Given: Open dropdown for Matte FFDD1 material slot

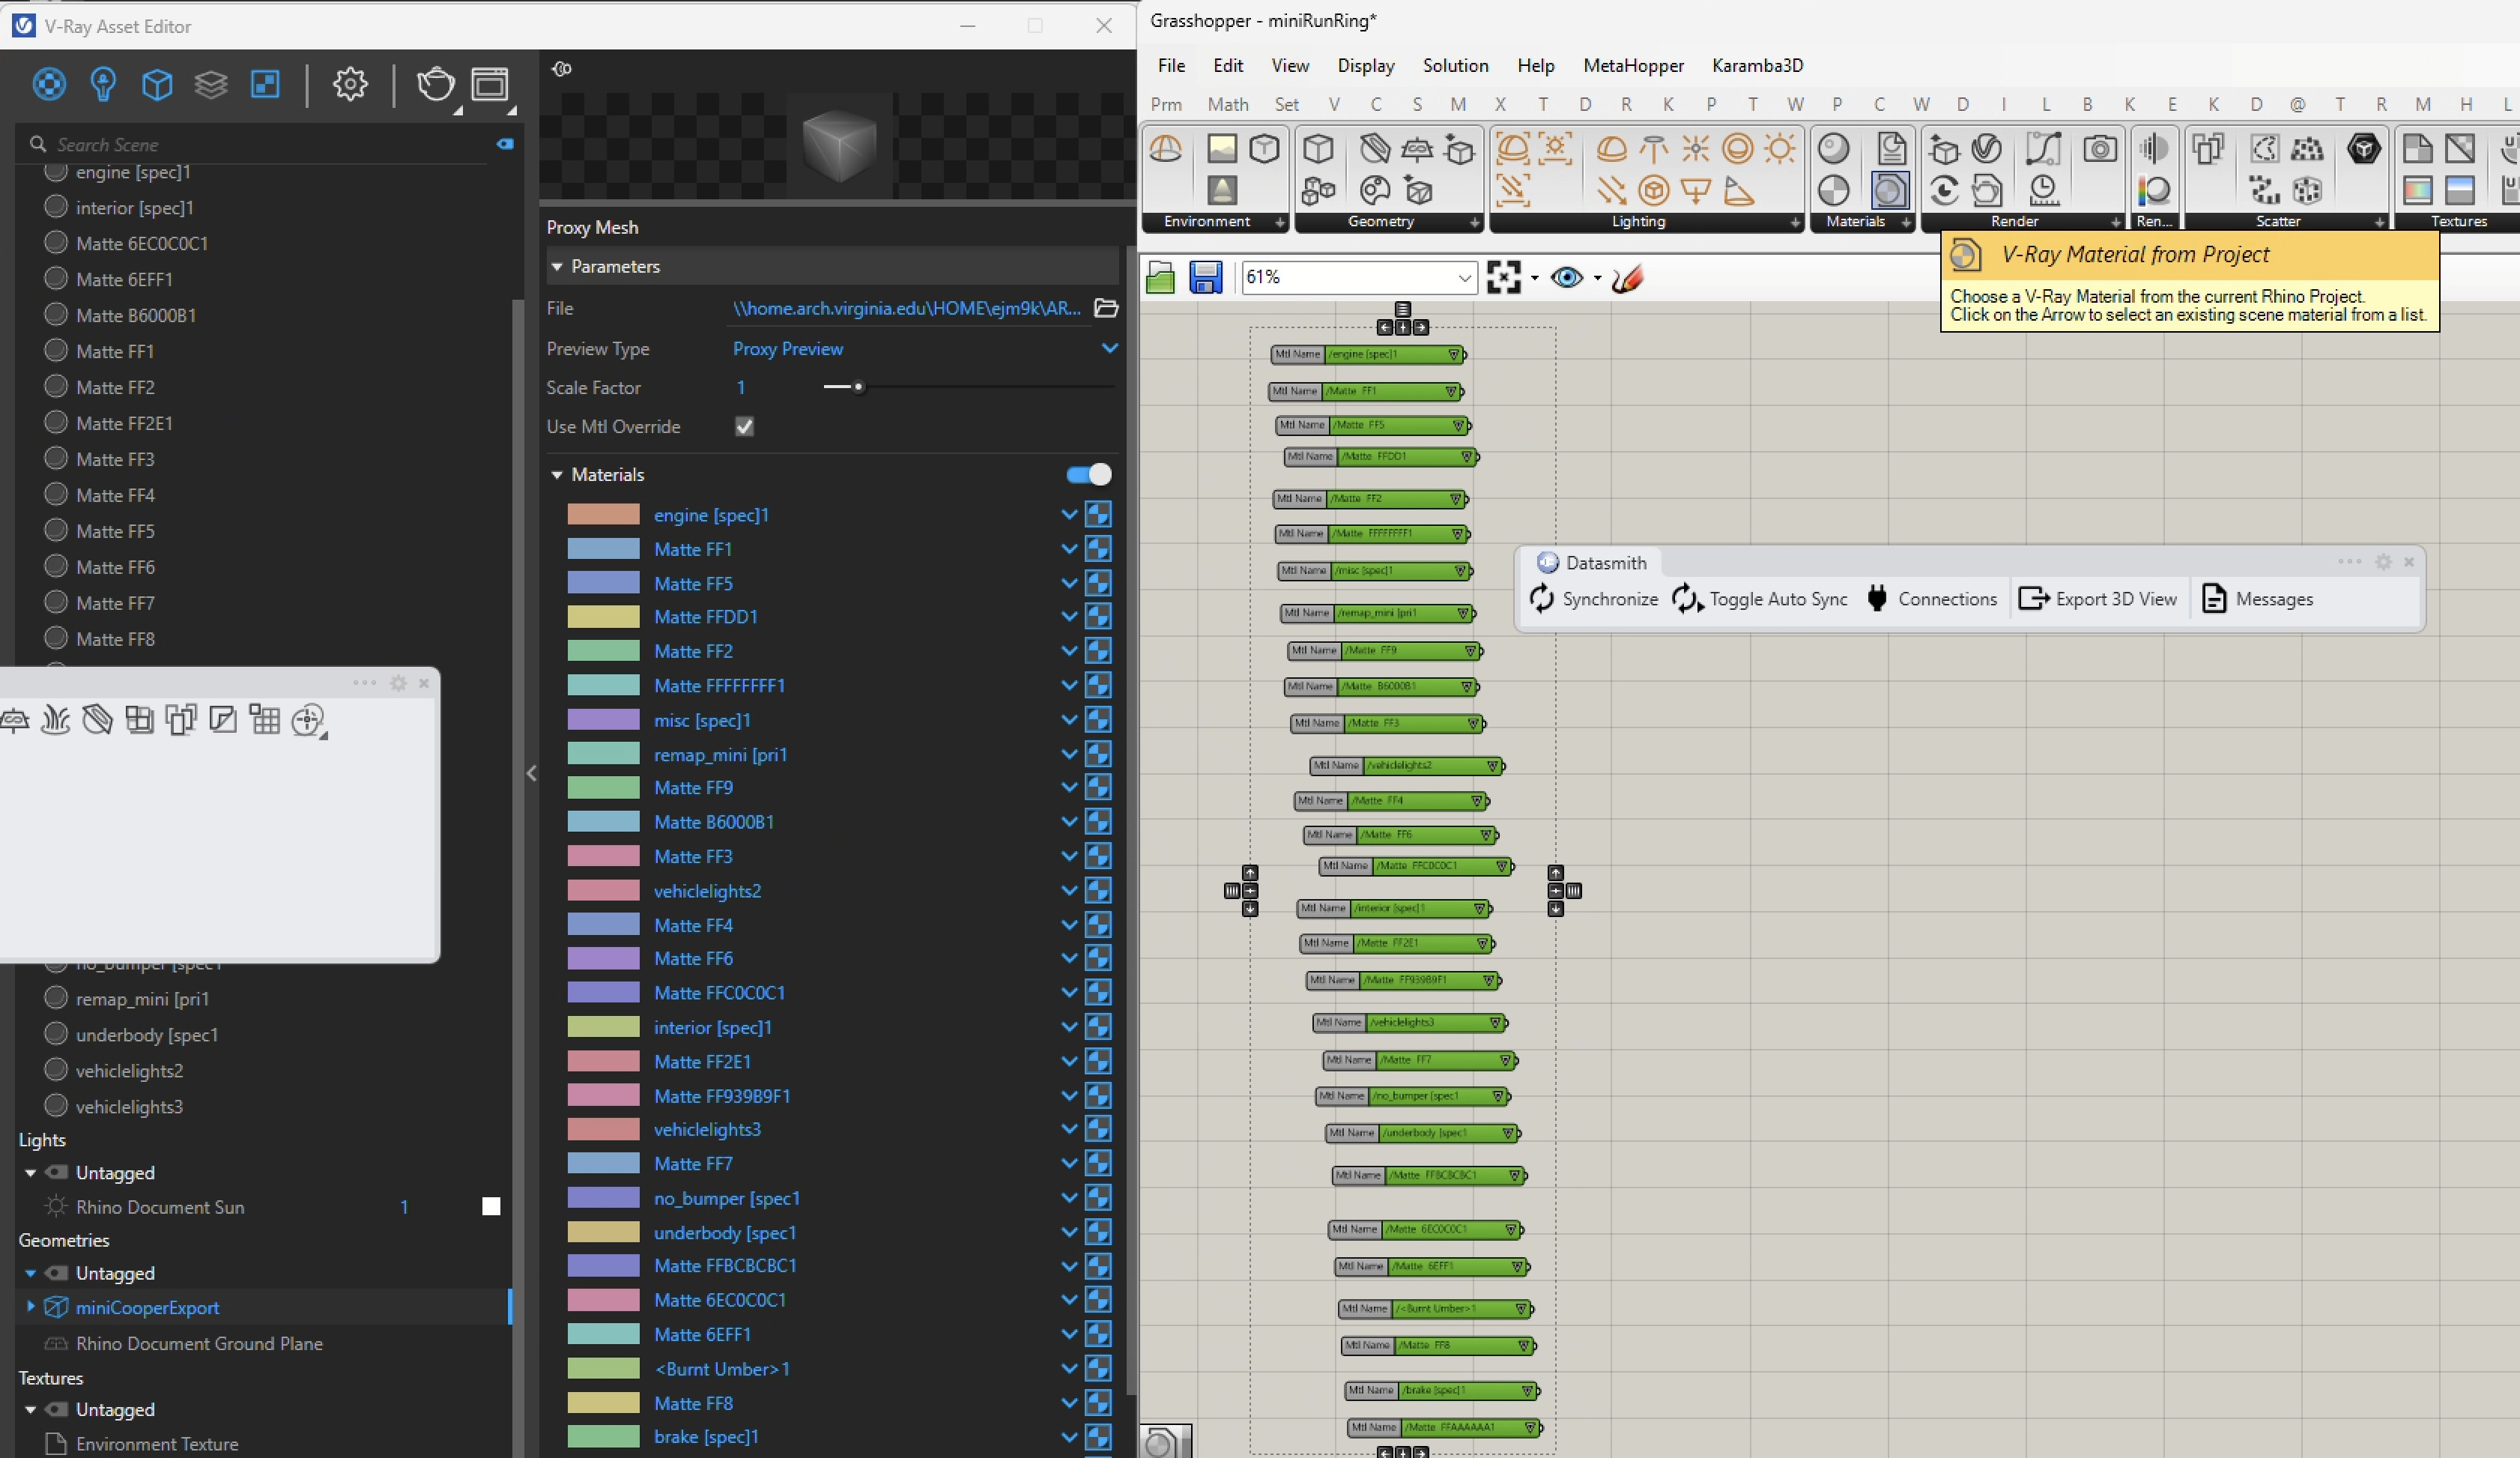Looking at the screenshot, I should tap(1069, 617).
